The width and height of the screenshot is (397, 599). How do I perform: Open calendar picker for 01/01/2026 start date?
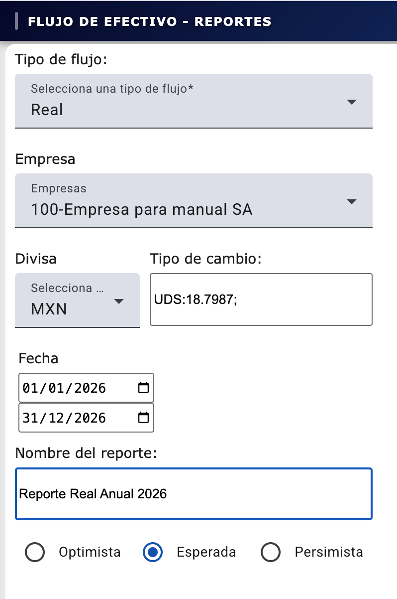point(143,388)
